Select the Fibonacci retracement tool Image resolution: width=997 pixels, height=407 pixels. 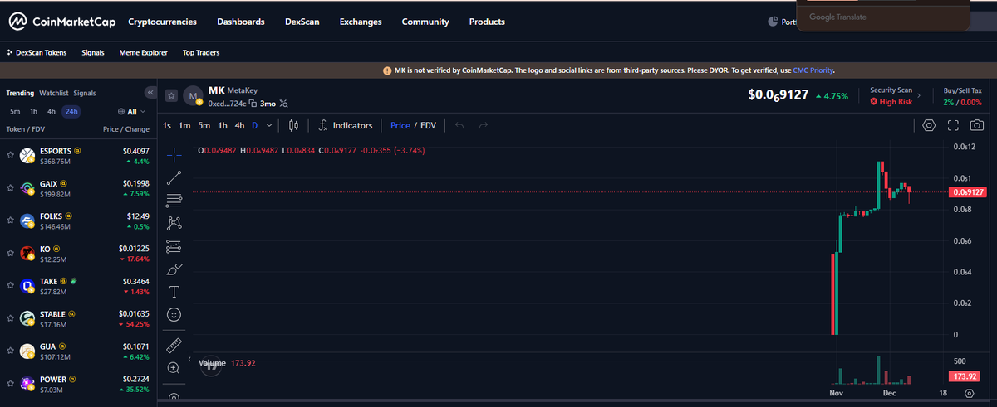[174, 200]
